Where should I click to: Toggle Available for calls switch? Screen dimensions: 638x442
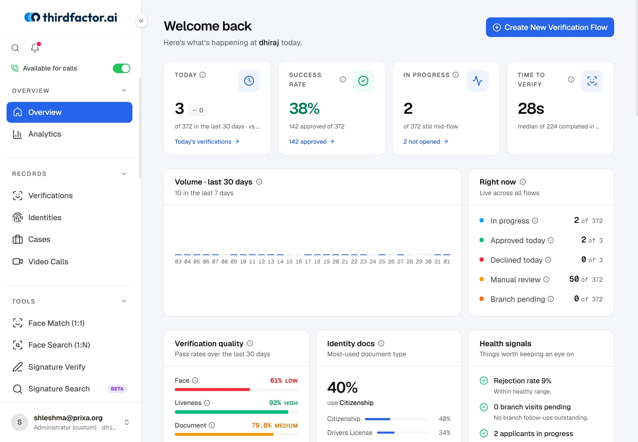click(121, 68)
